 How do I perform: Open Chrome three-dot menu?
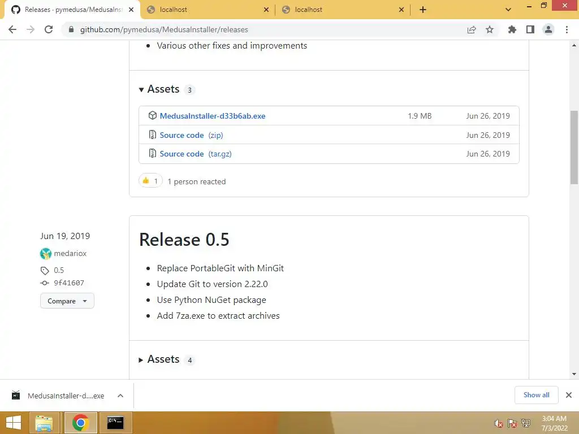(567, 29)
